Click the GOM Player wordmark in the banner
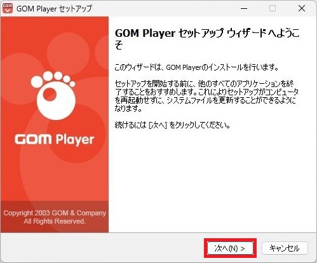The image size is (317, 263). point(55,140)
